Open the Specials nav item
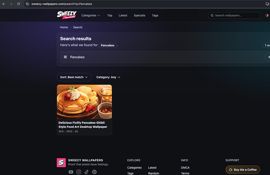 pos(139,16)
